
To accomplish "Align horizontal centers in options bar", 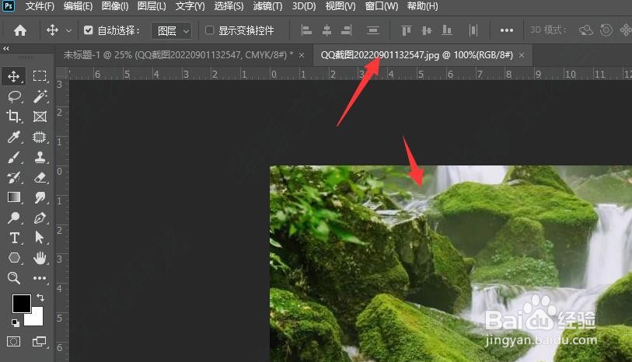I will (326, 30).
